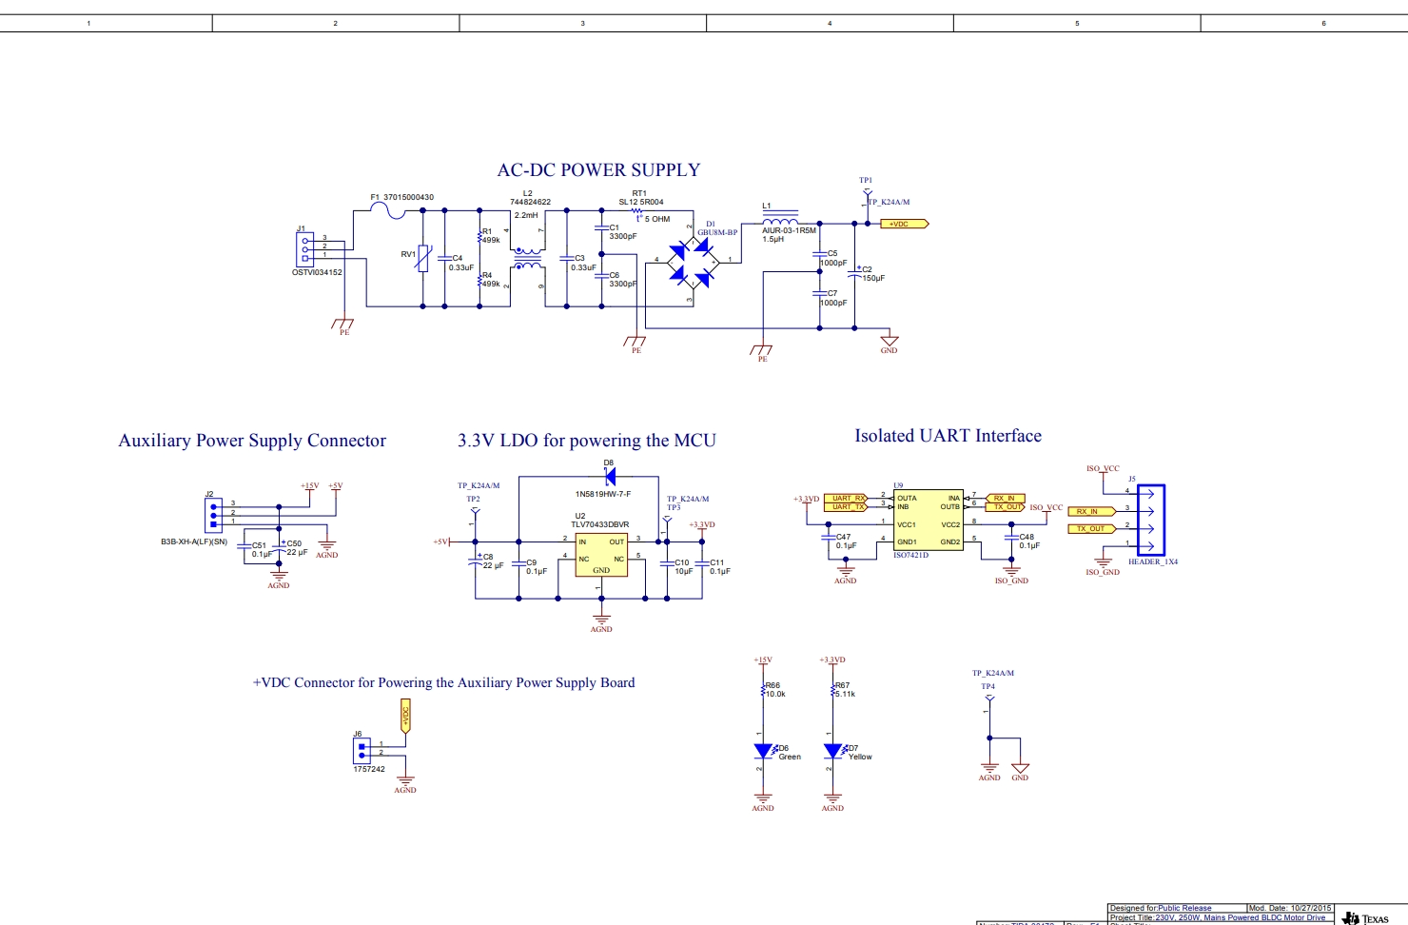Viewport: 1408px width, 925px height.
Task: Select the J2 B3B-XH-A auxiliary connector
Action: tap(213, 515)
